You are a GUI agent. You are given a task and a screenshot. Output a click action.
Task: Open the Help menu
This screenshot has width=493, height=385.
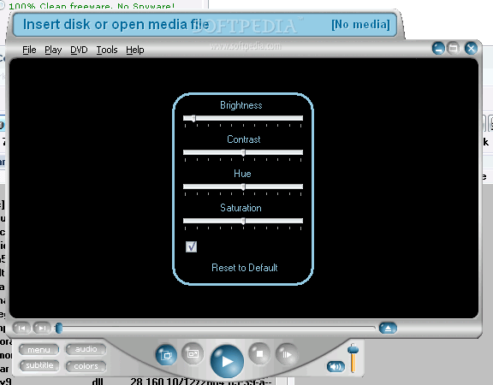[x=135, y=50]
